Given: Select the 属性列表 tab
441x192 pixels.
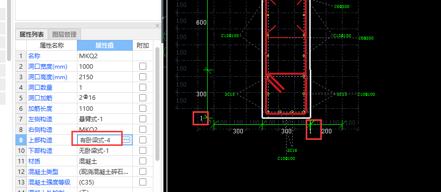Looking at the screenshot, I should click(32, 35).
